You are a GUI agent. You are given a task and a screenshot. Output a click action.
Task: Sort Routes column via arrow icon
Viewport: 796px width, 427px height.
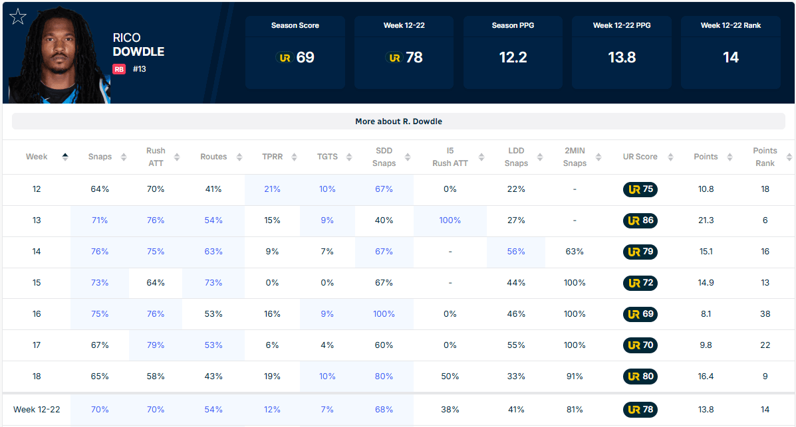239,157
